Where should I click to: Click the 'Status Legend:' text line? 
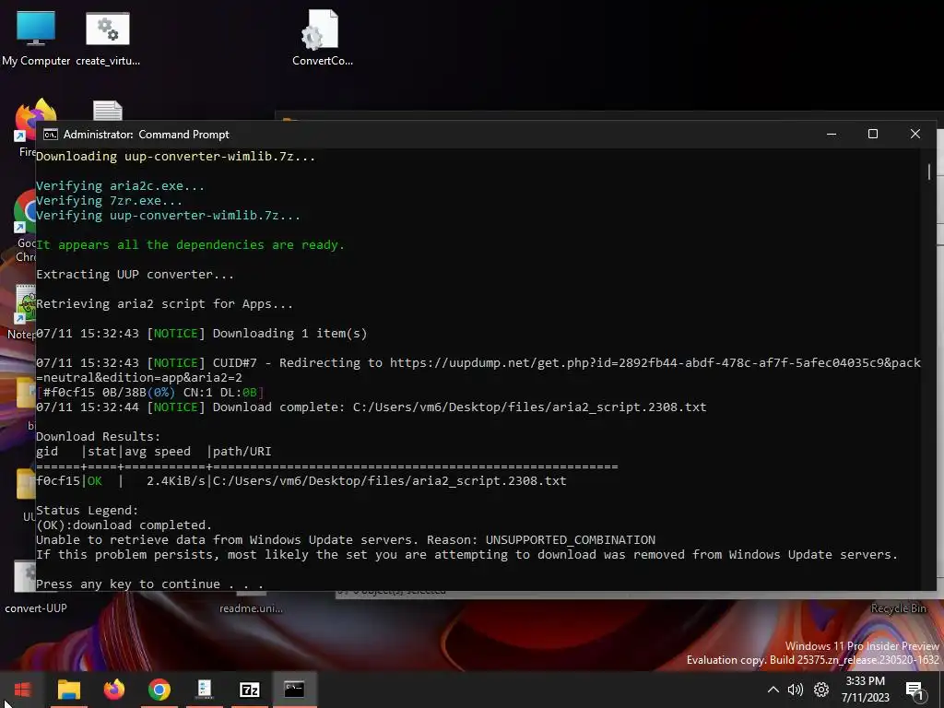tap(88, 510)
